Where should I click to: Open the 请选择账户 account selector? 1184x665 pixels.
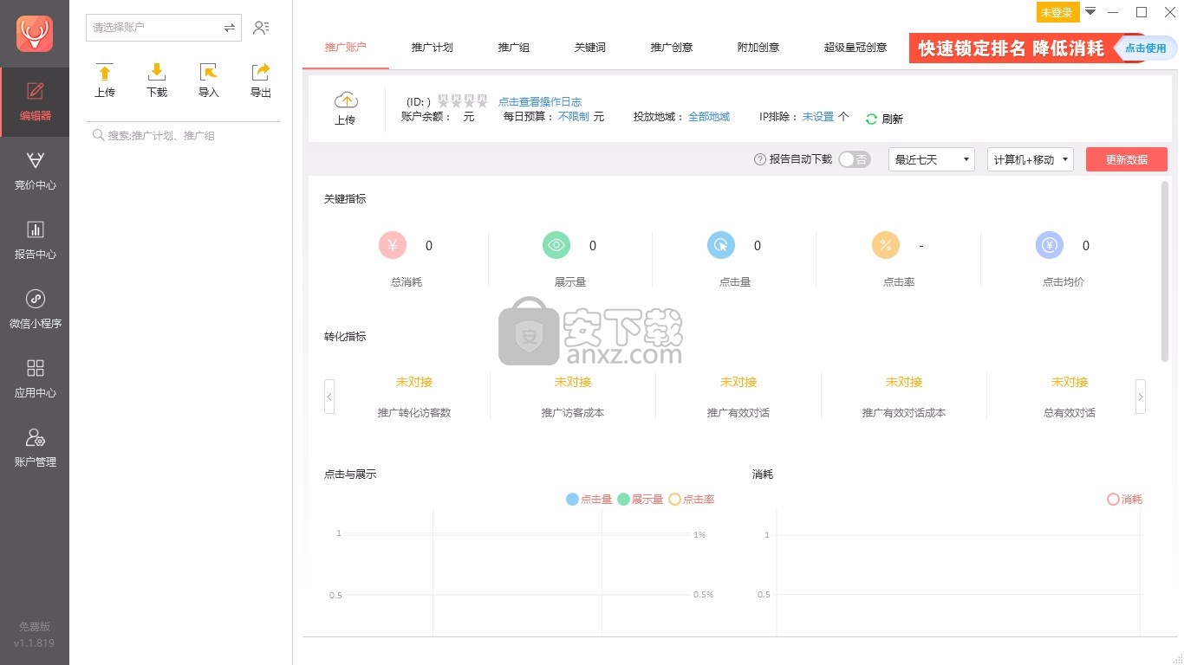point(164,28)
